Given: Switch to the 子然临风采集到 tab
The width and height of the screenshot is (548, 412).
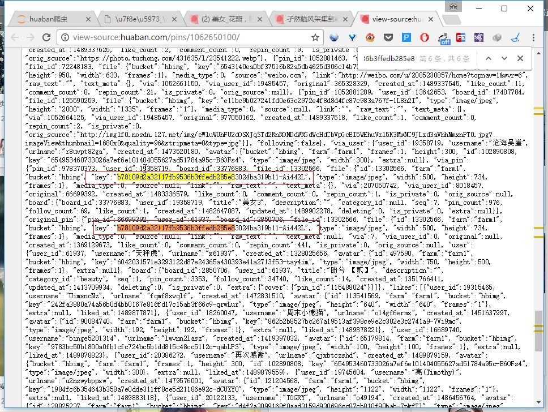Looking at the screenshot, I should coord(309,19).
